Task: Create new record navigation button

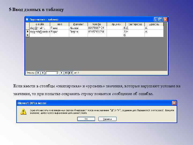Action: (71, 73)
